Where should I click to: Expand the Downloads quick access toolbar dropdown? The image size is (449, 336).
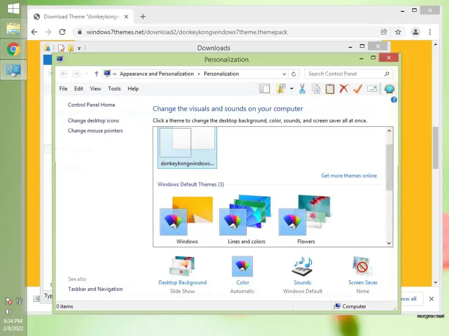(x=79, y=48)
